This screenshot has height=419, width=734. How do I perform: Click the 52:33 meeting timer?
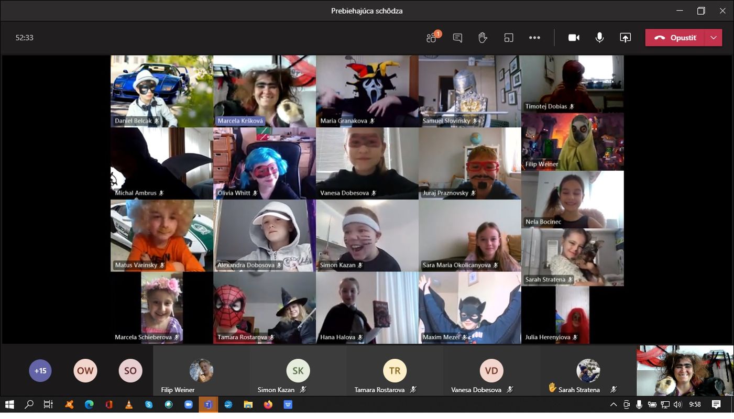coord(25,38)
